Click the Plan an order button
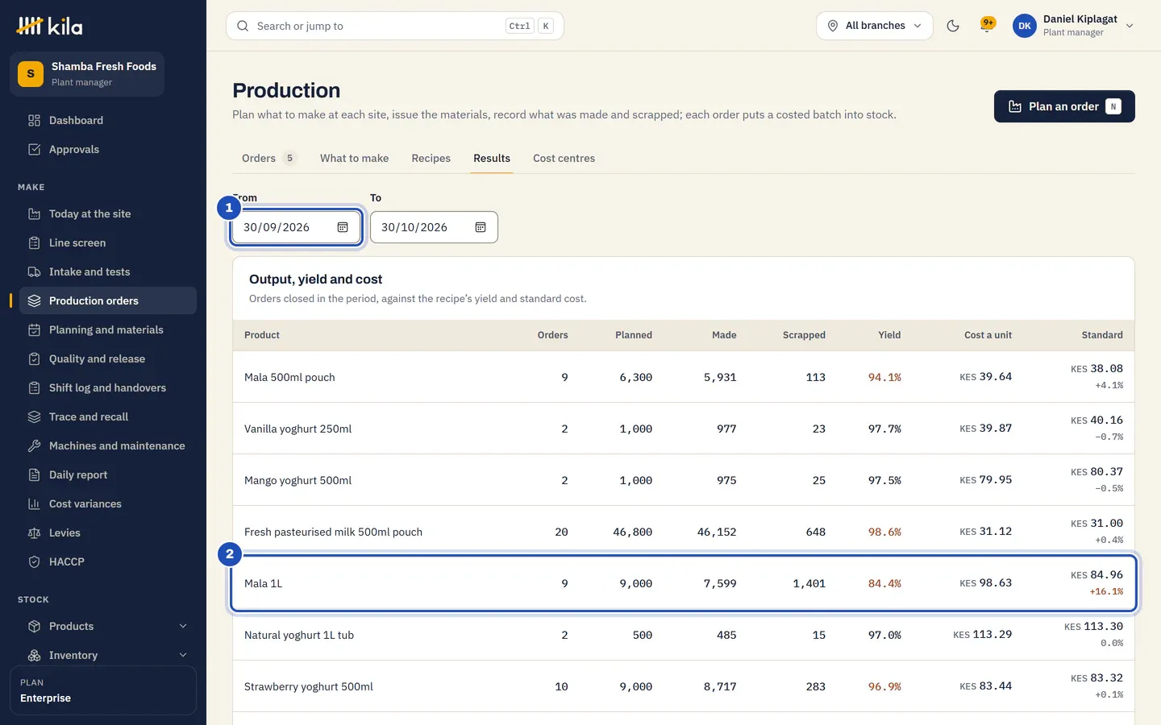Image resolution: width=1161 pixels, height=725 pixels. 1064,106
